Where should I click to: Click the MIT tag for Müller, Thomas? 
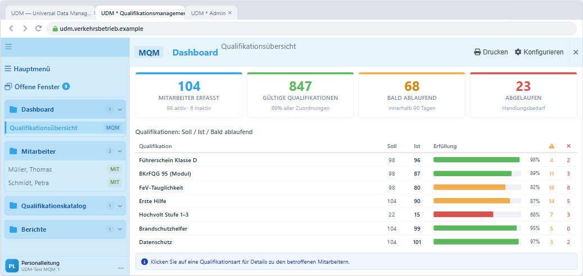pyautogui.click(x=115, y=169)
